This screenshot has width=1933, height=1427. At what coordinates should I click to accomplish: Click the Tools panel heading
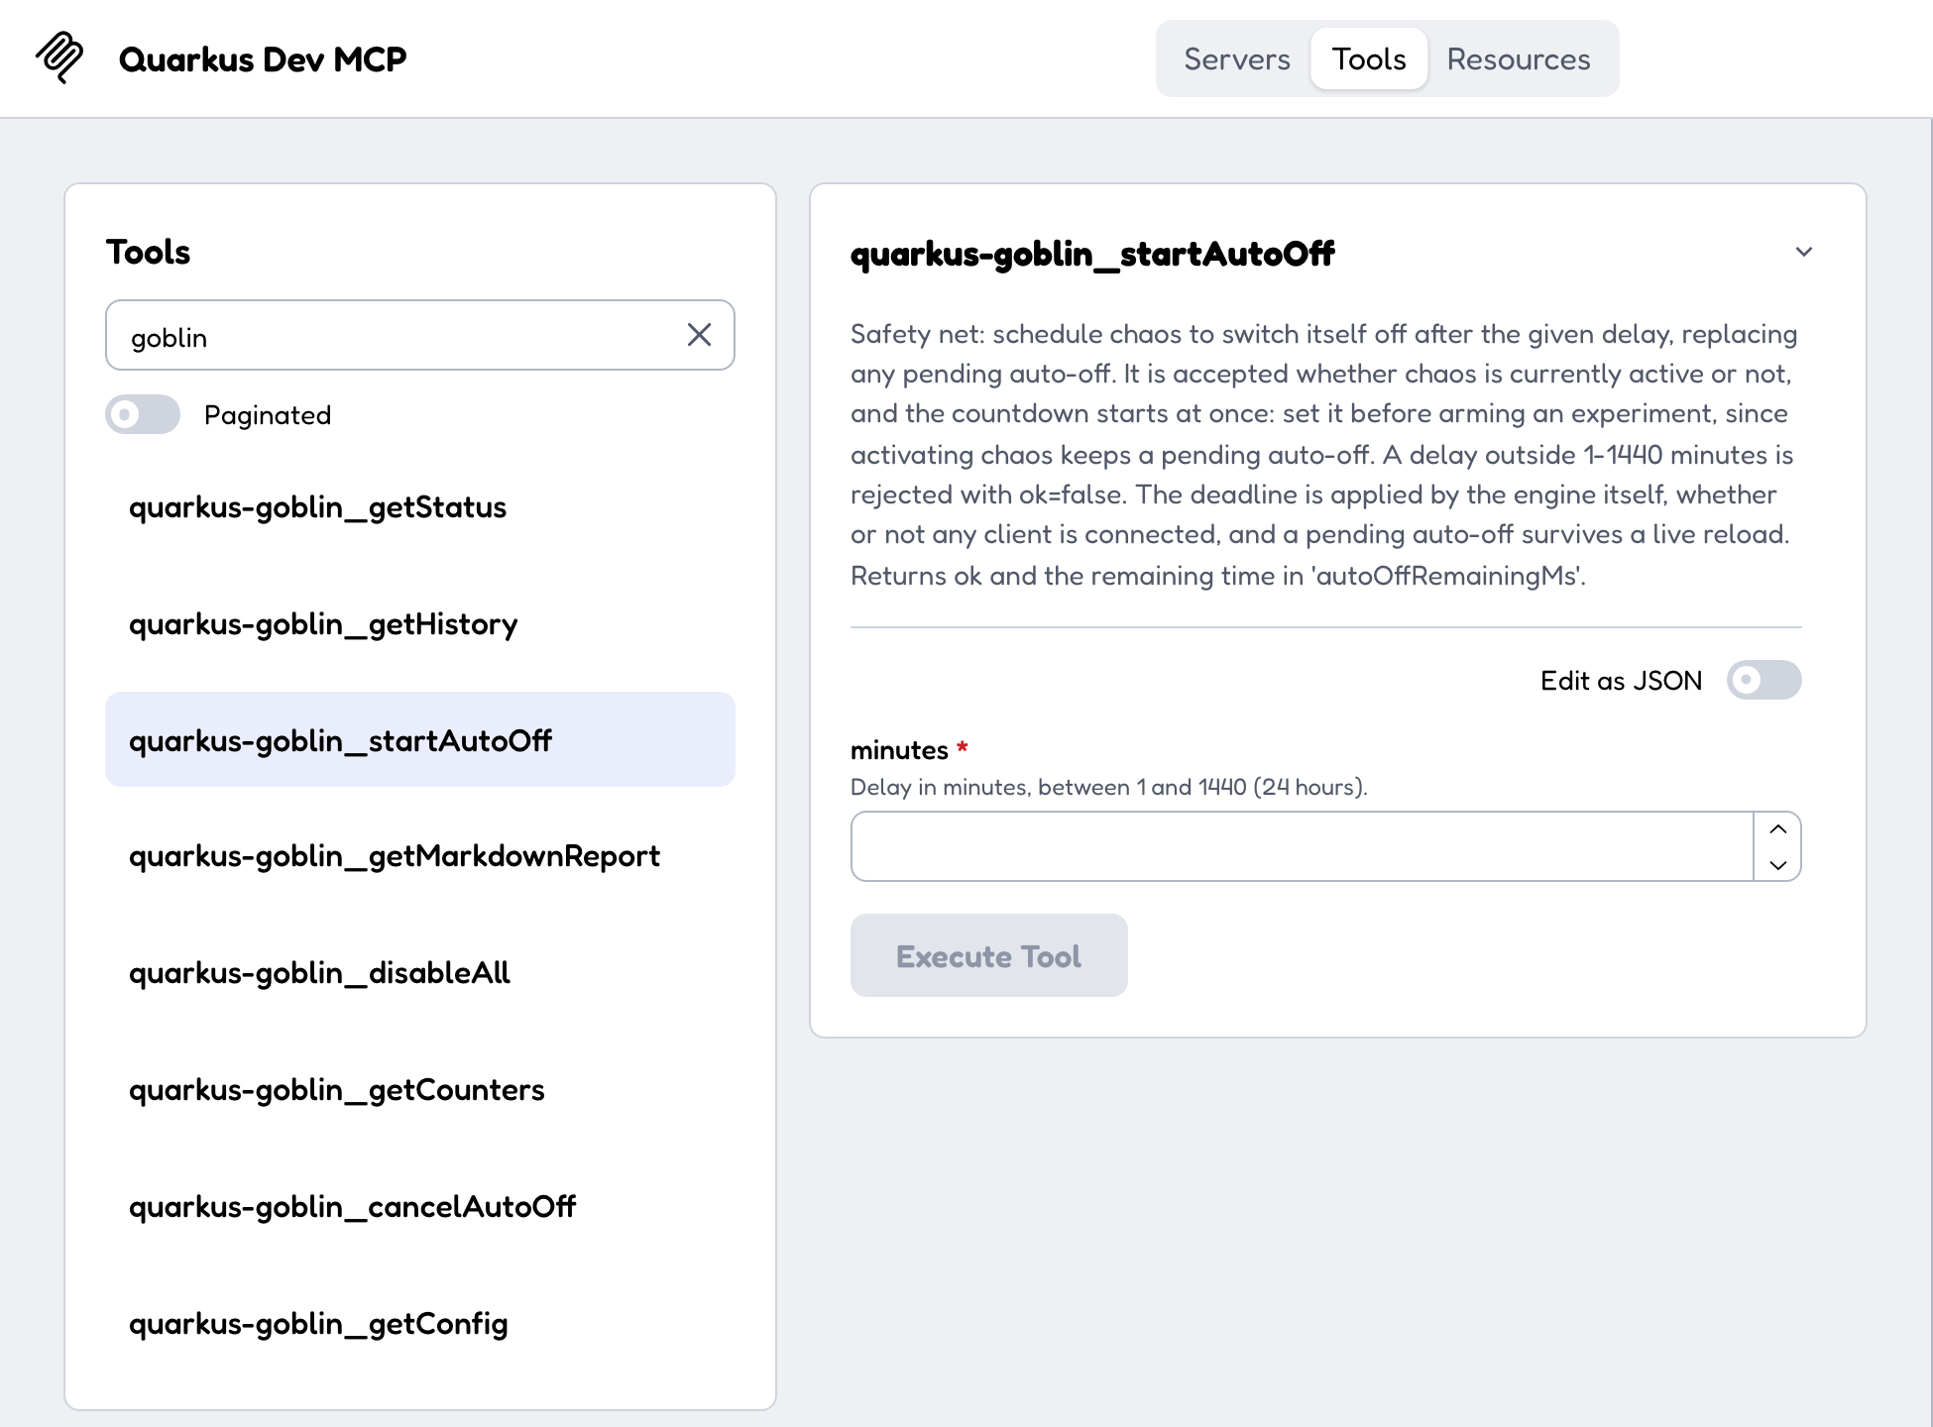pyautogui.click(x=148, y=252)
